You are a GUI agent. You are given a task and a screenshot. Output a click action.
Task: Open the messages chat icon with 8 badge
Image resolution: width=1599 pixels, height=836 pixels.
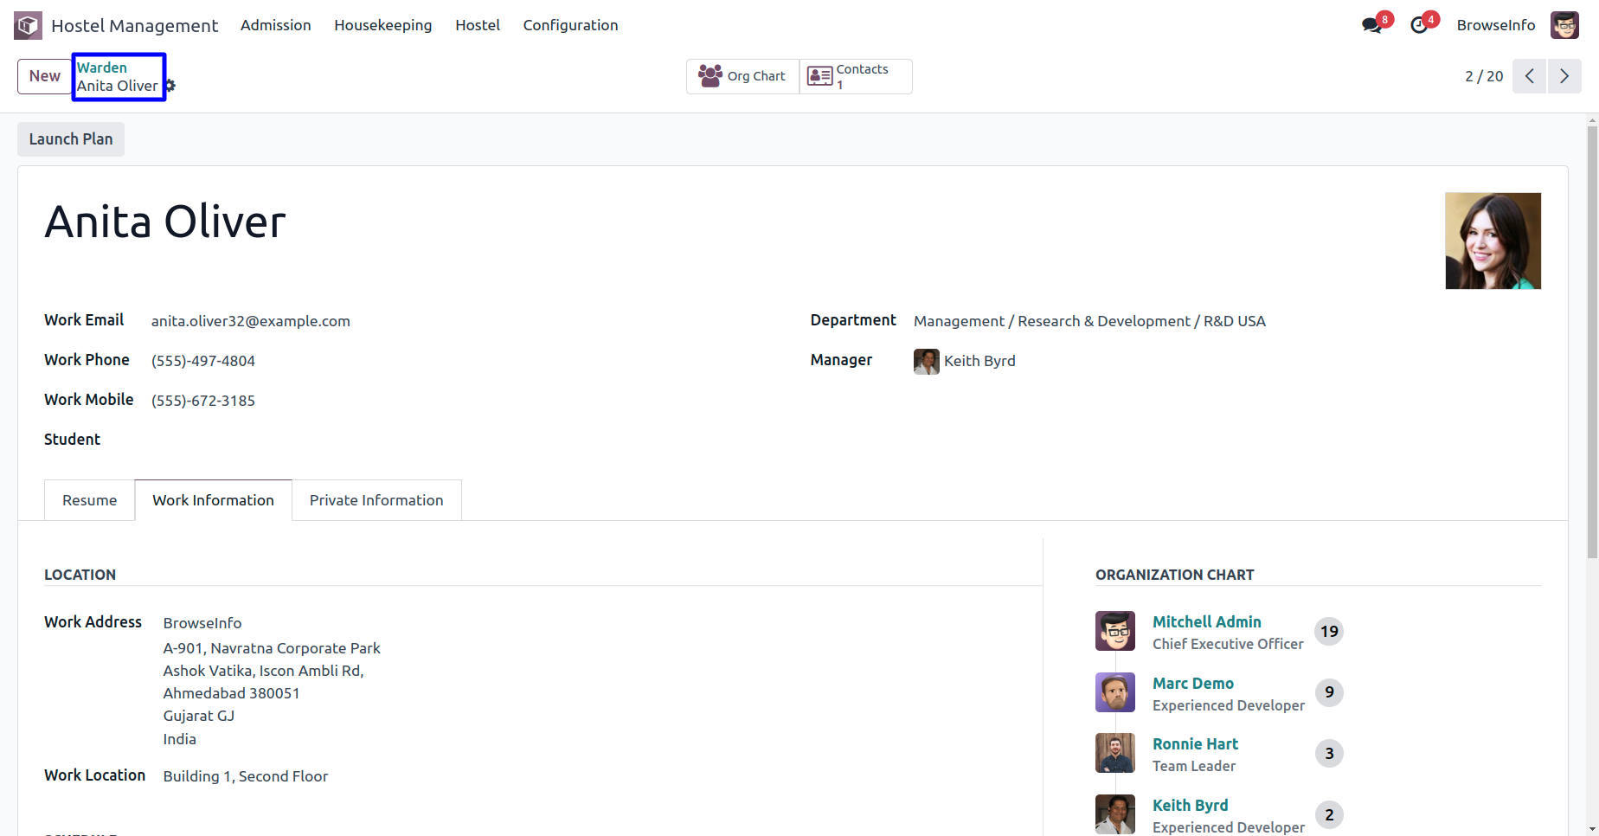click(1372, 25)
